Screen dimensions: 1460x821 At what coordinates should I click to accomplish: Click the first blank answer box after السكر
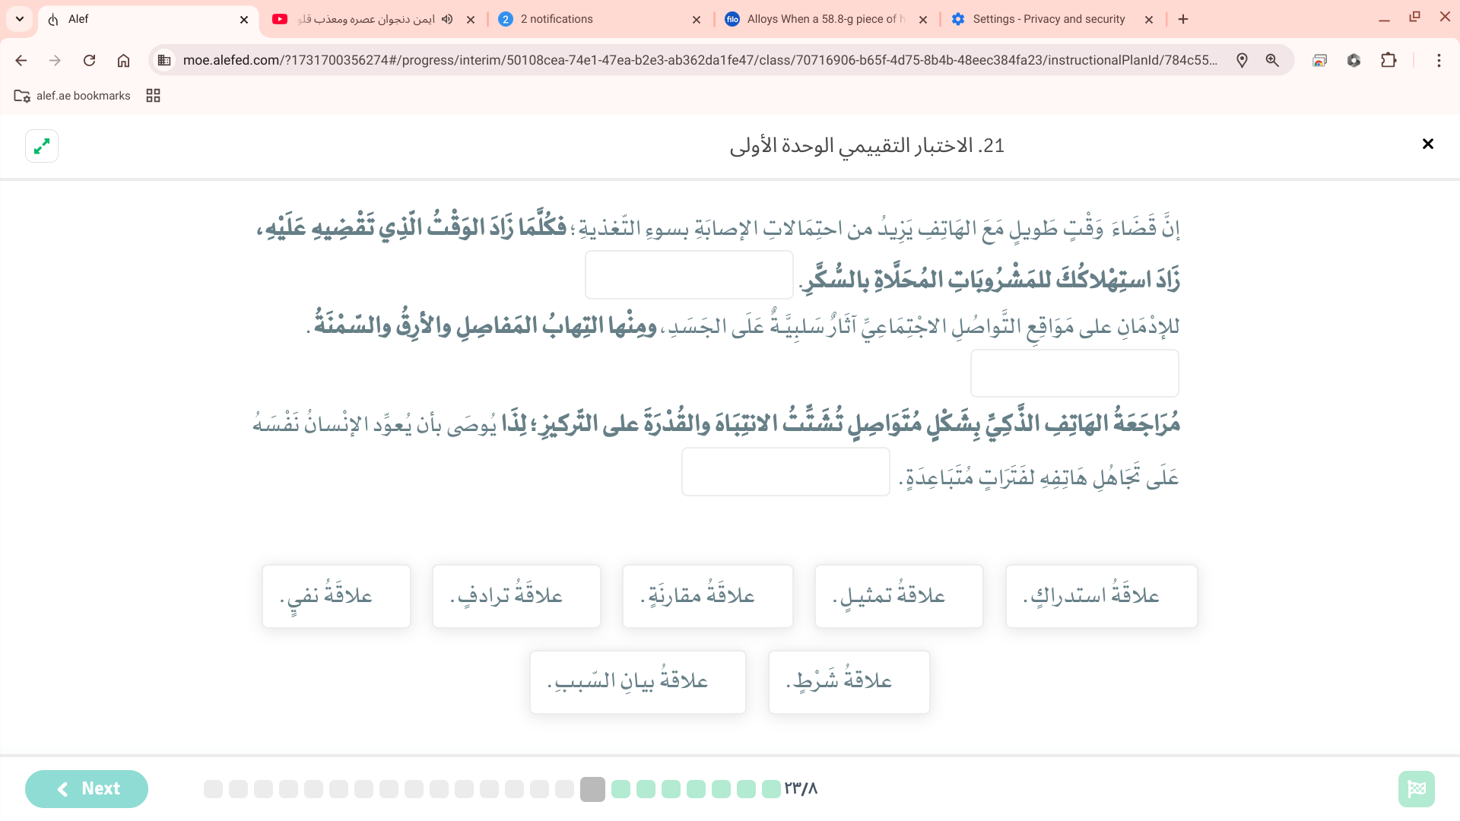(689, 275)
